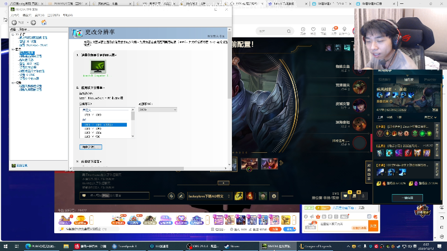Go back in NVIDIA Control Panel
The image size is (447, 251).
pyautogui.click(x=14, y=22)
